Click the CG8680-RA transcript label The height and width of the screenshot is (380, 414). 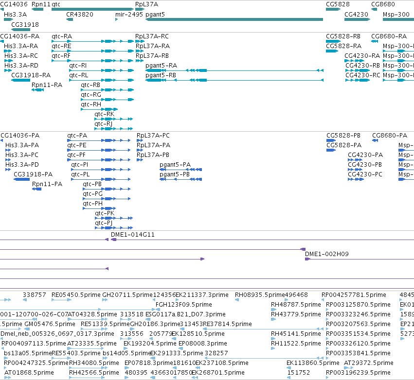pos(389,36)
